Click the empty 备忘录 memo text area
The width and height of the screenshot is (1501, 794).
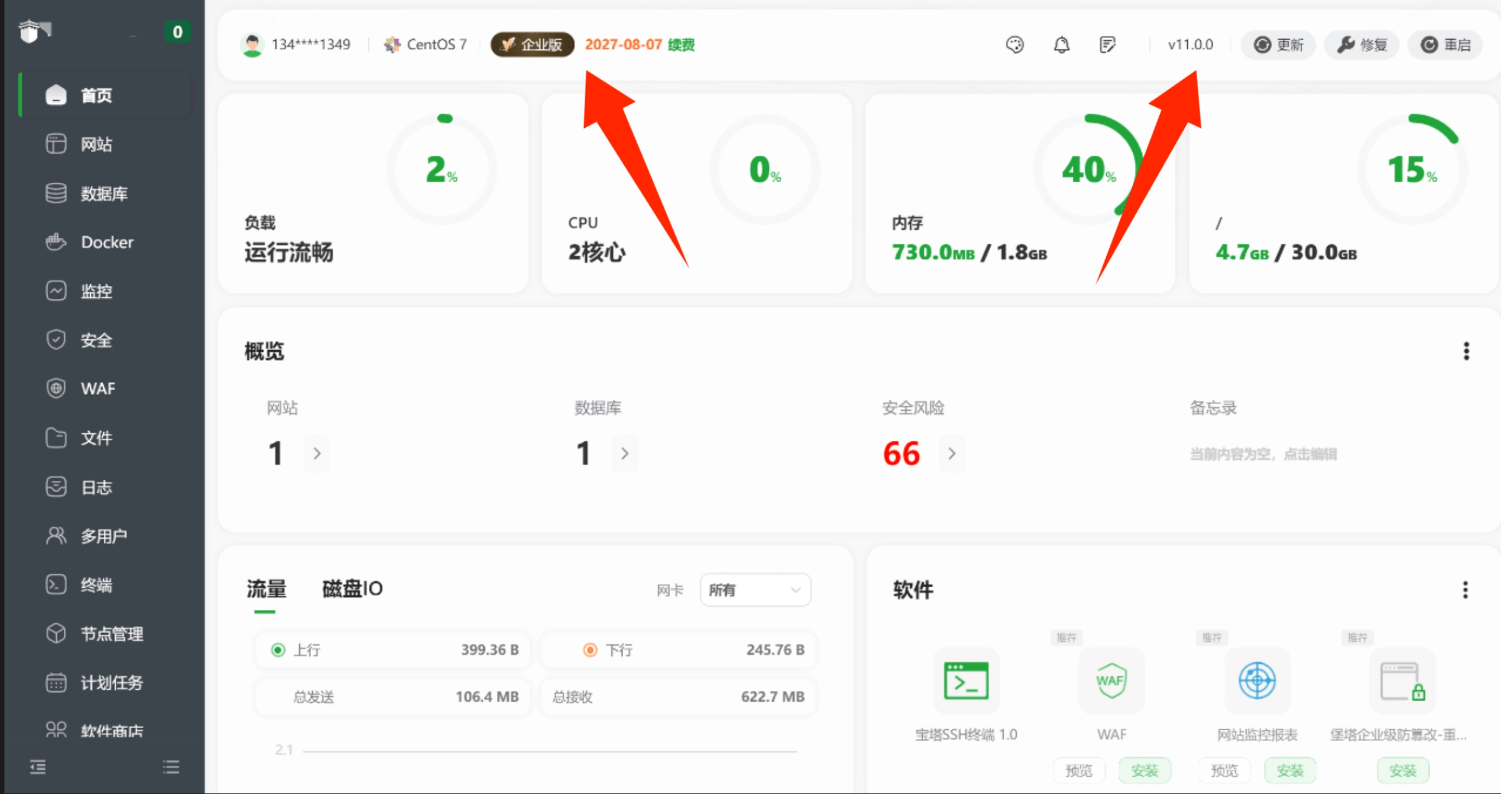click(x=1263, y=454)
